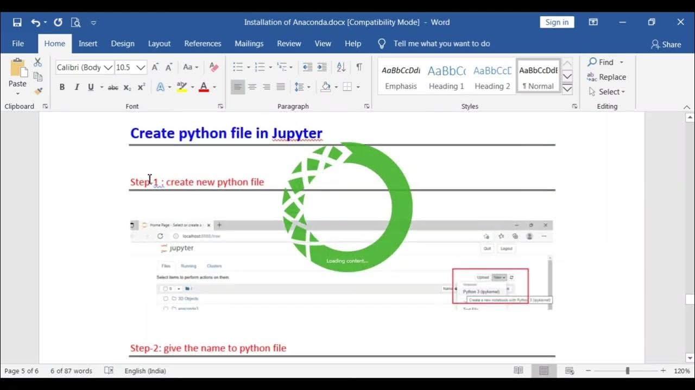Click the vertical scrollbar thumb
The height and width of the screenshot is (390, 695).
click(x=690, y=300)
